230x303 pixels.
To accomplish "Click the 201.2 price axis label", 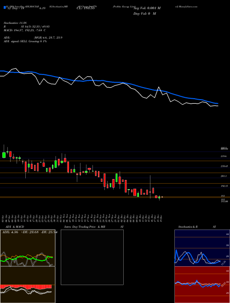I will (x=224, y=176).
